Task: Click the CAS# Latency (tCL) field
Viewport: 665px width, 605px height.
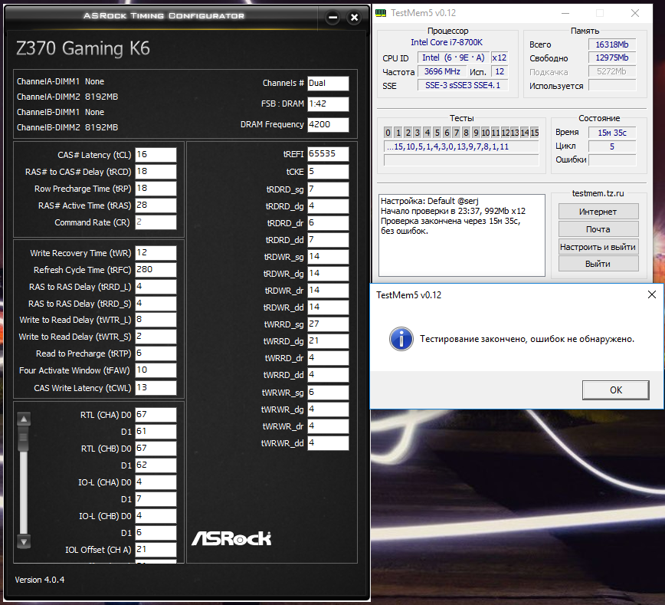Action: click(156, 155)
